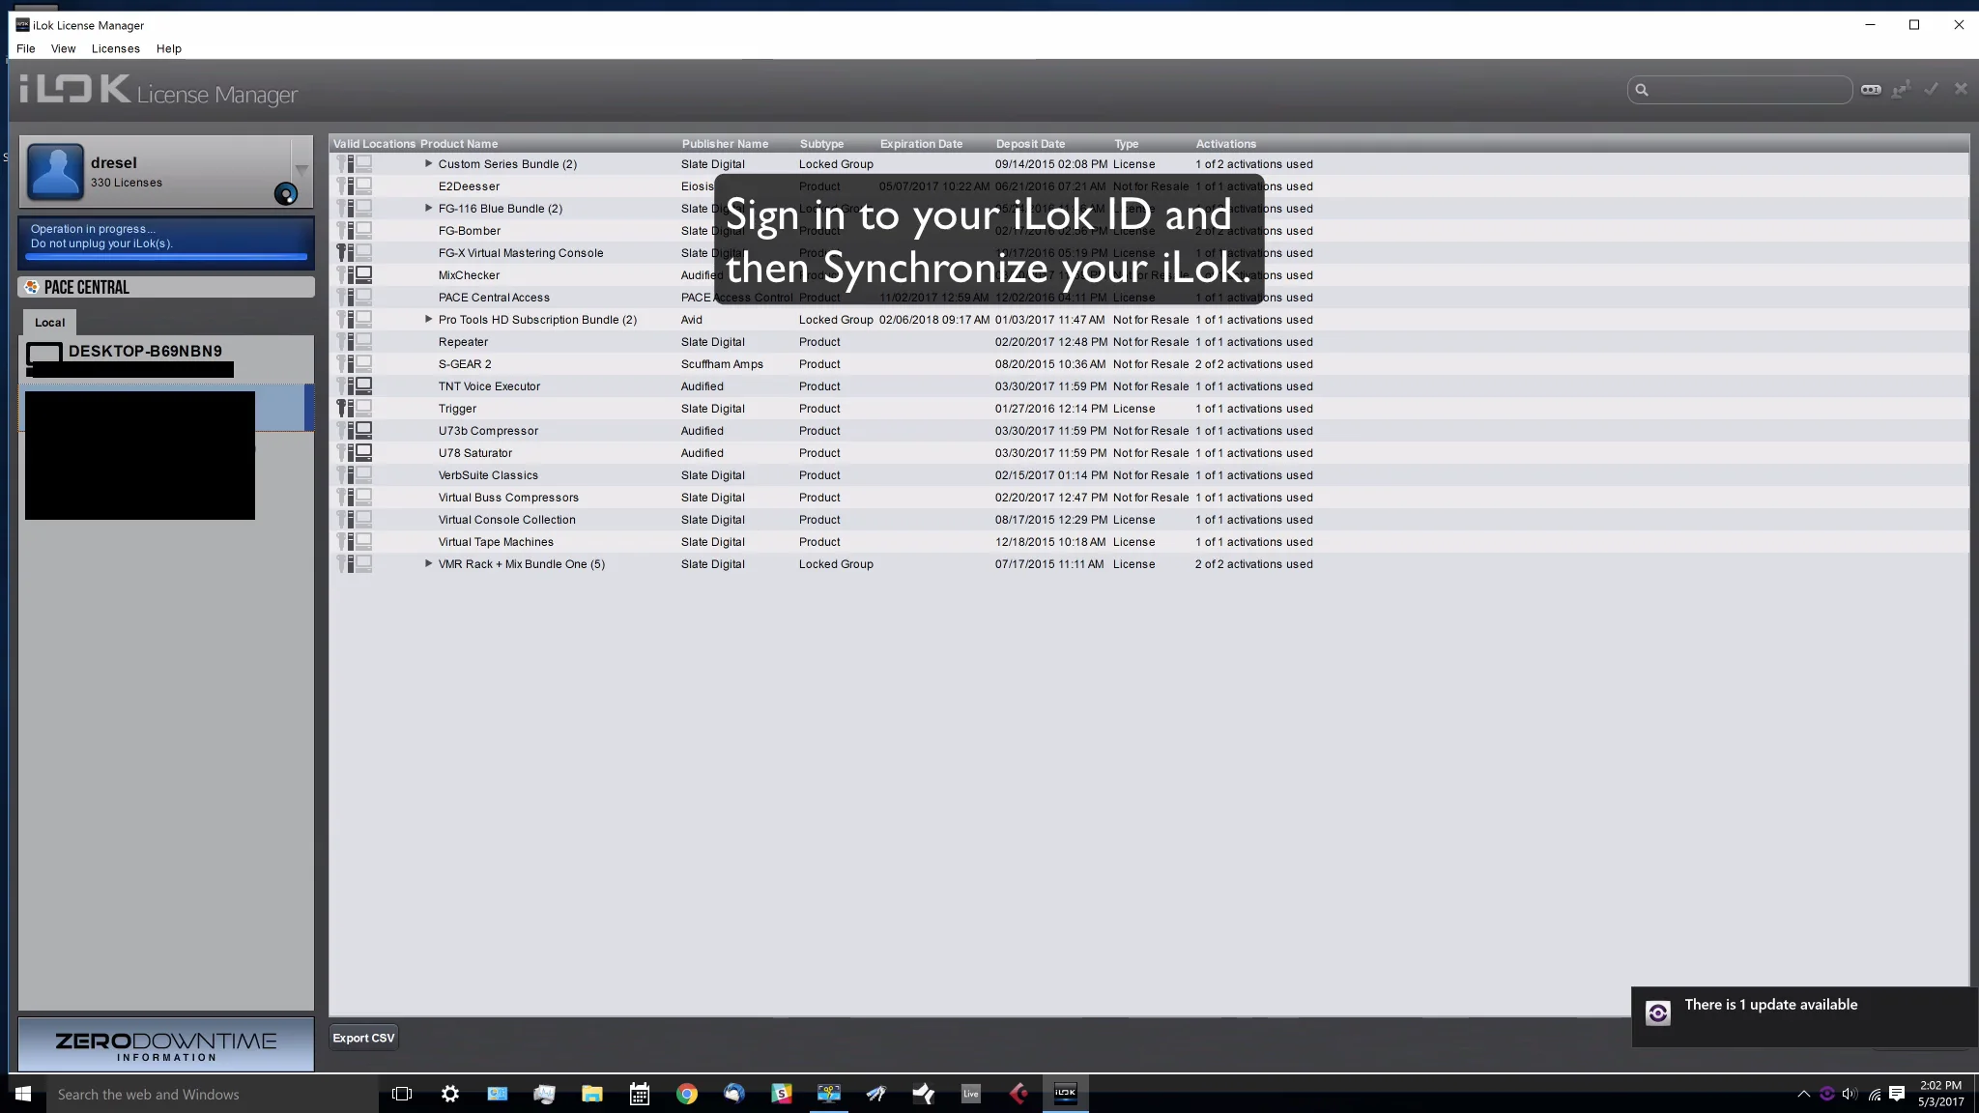
Task: Open Google Chrome from the taskbar
Action: pyautogui.click(x=686, y=1094)
